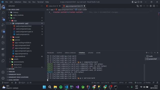Click the errors and warnings count
160x90 pixels.
point(22,83)
